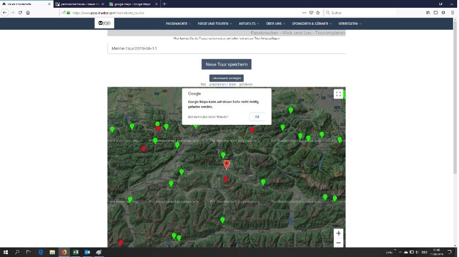
Task: Bookmark this page with the star icon
Action: [318, 12]
